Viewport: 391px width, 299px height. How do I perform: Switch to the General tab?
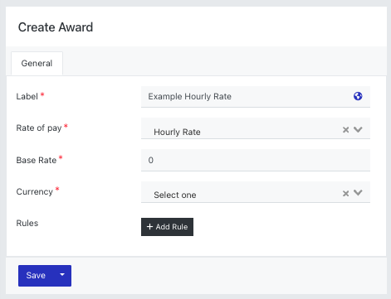pos(37,63)
